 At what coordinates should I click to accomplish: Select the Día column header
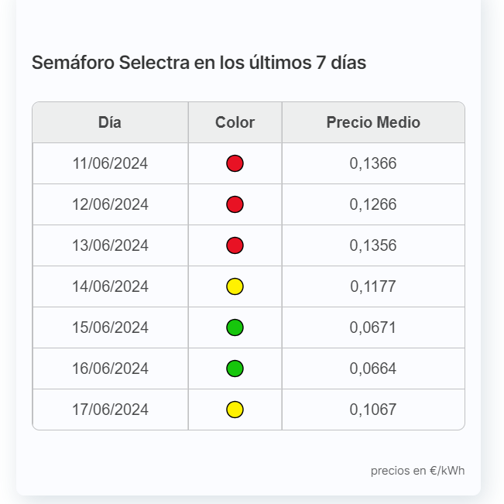click(110, 122)
